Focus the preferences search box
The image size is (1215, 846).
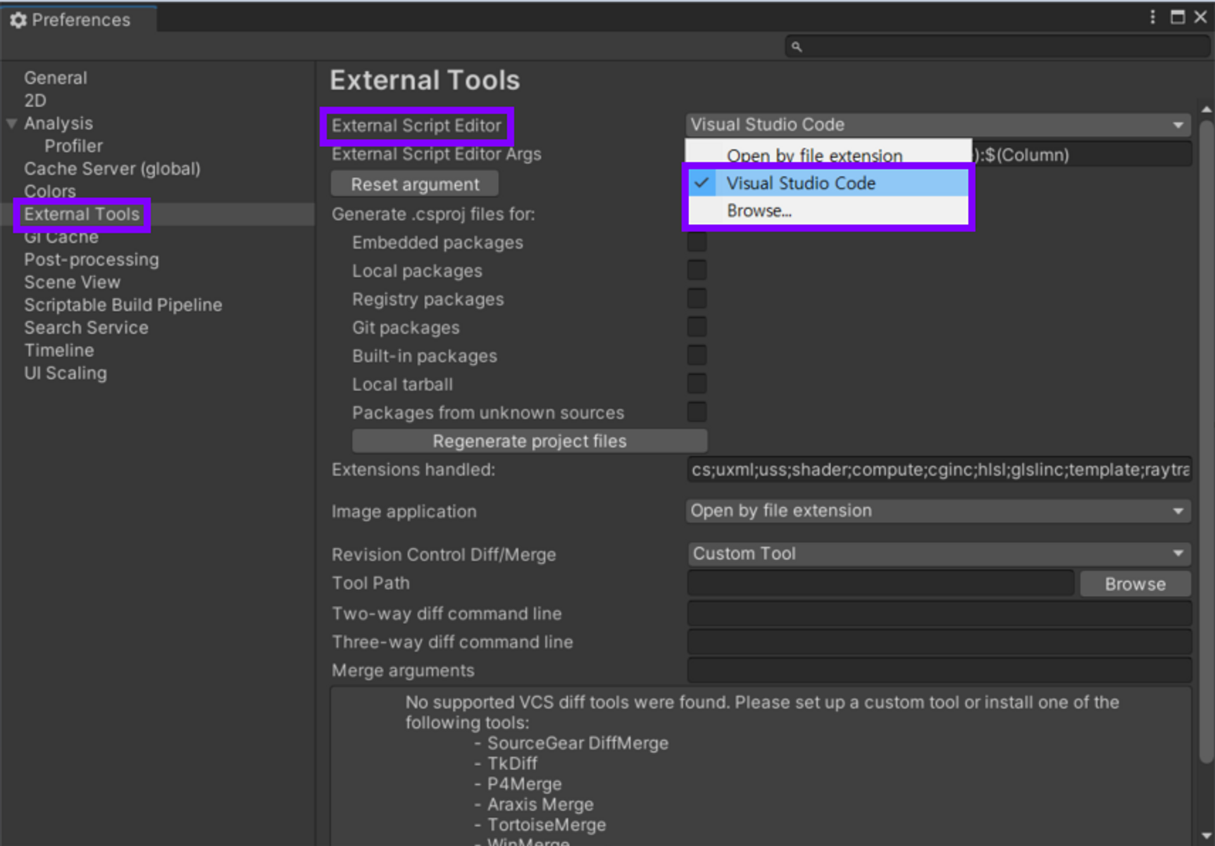pos(997,47)
